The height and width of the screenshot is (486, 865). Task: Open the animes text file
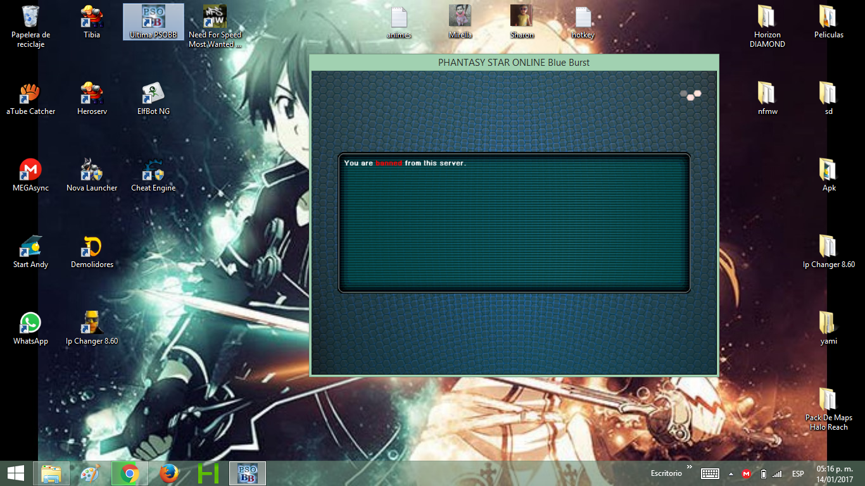point(399,22)
